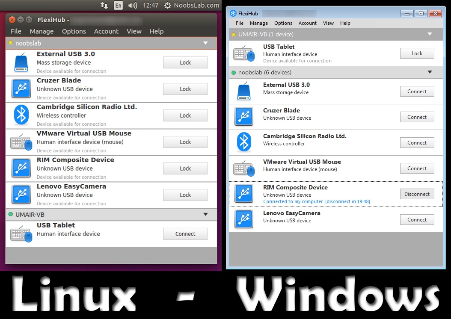Click Lenovo EasyCamera icon in Windows window
The width and height of the screenshot is (451, 319).
[244, 219]
